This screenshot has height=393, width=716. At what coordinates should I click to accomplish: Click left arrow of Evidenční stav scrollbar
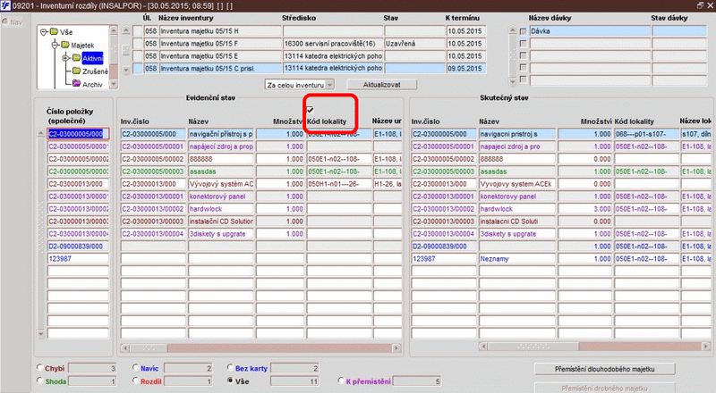click(124, 347)
